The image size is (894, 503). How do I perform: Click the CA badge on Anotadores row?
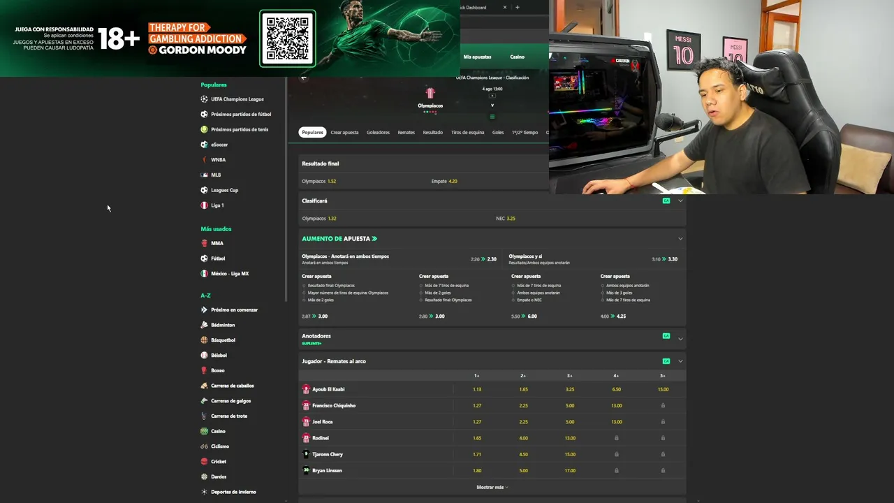(666, 336)
